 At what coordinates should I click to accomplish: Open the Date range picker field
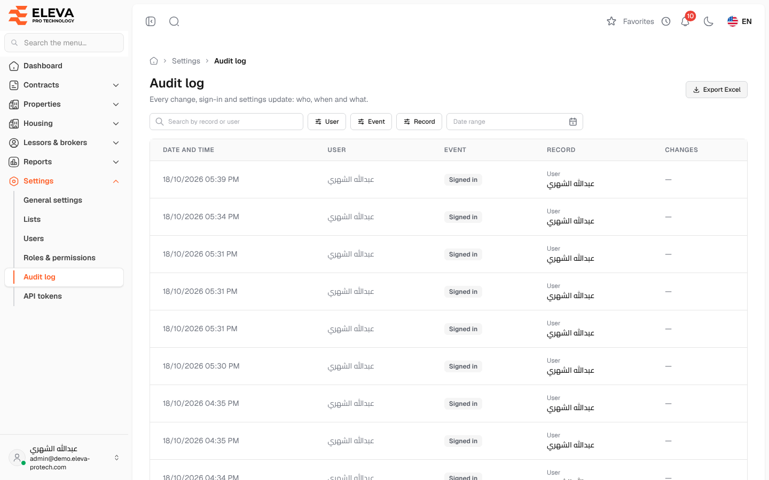coord(515,122)
